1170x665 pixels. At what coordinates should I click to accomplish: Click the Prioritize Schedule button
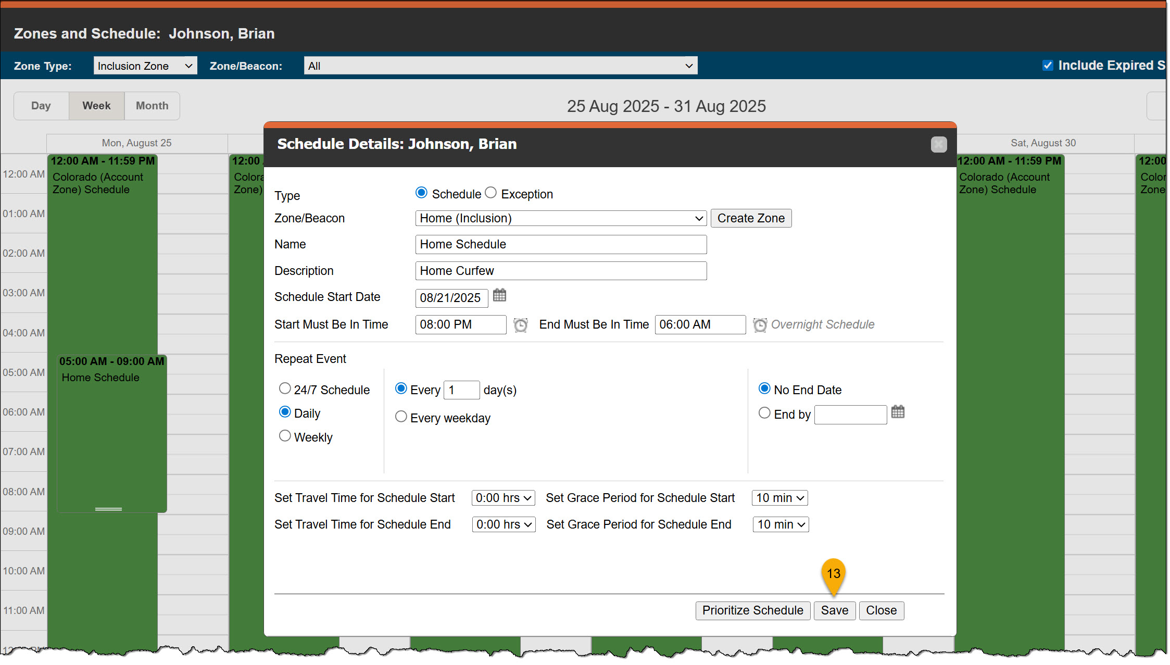752,610
